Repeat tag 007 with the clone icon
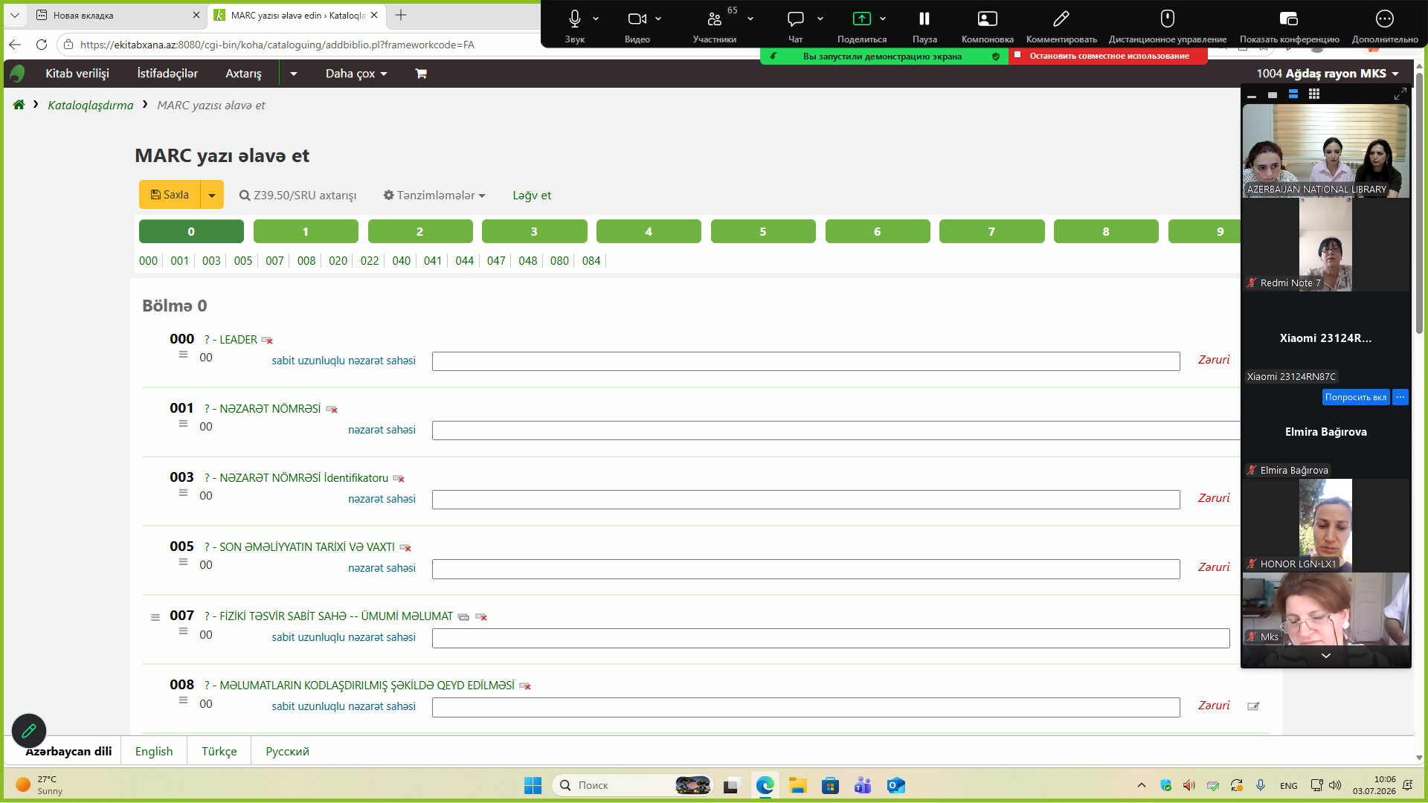The width and height of the screenshot is (1428, 803). point(463,617)
